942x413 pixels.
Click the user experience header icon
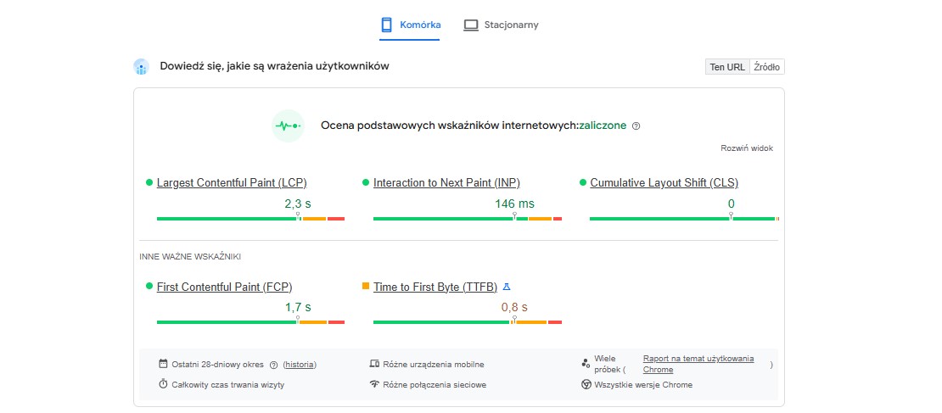[x=142, y=67]
